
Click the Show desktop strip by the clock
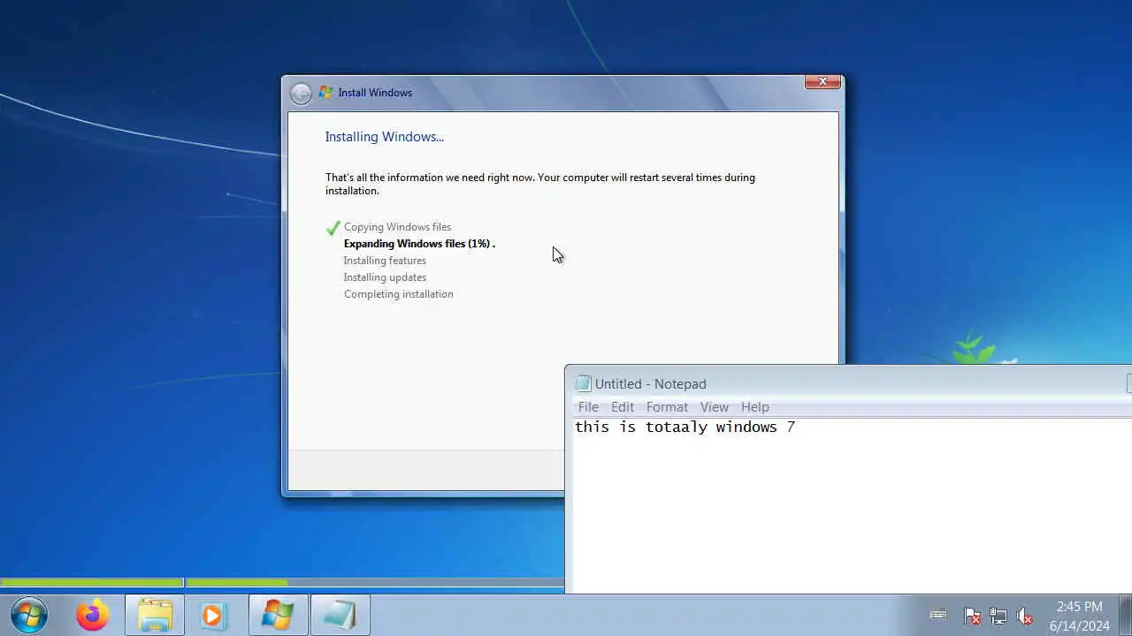tap(1126, 616)
